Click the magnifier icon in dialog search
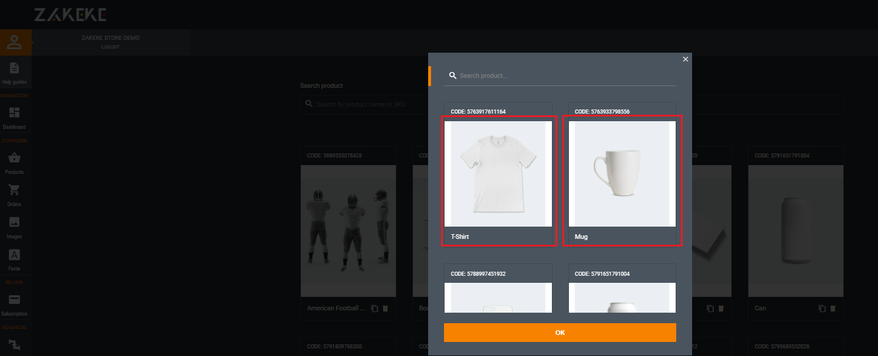The height and width of the screenshot is (356, 878). 452,76
